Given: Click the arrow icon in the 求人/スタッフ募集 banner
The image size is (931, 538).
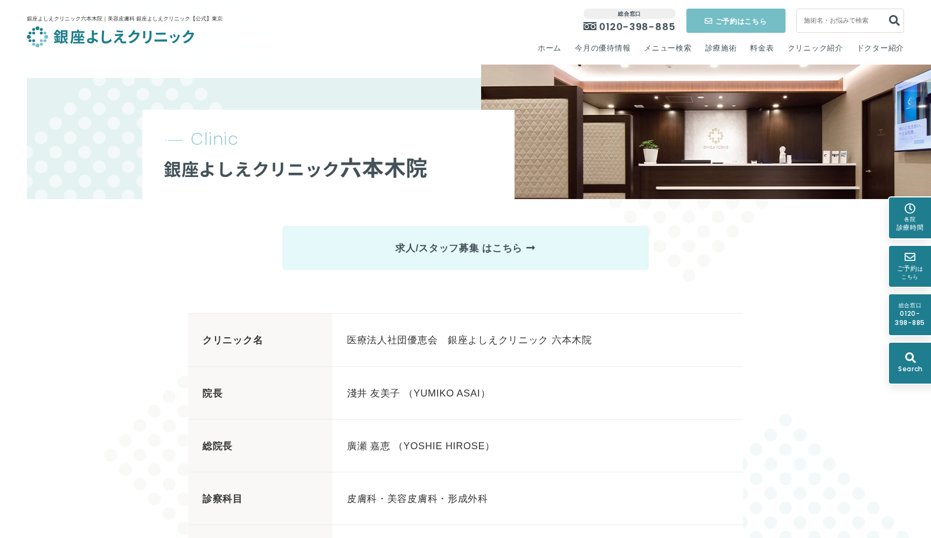Looking at the screenshot, I should tap(531, 248).
